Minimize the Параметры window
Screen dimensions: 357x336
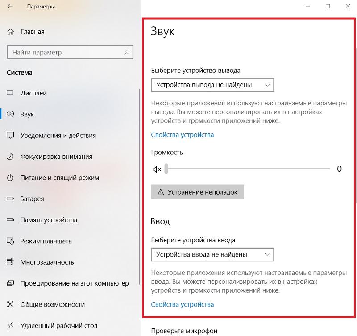tap(308, 6)
